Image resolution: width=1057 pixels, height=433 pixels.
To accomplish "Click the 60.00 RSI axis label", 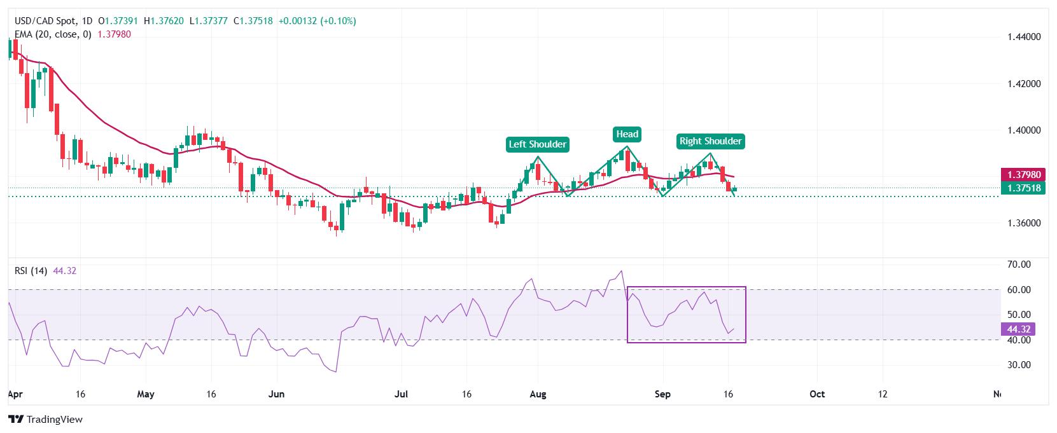I will (x=1019, y=289).
